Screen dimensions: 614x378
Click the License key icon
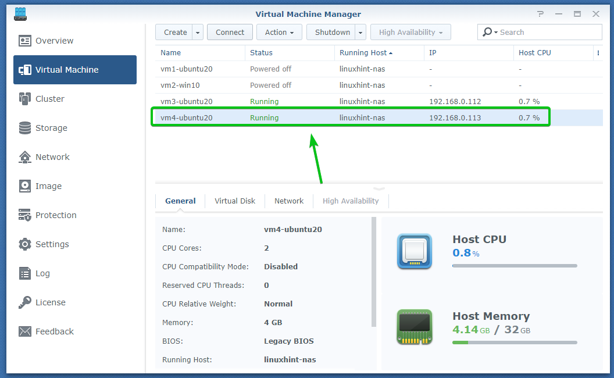tap(25, 302)
